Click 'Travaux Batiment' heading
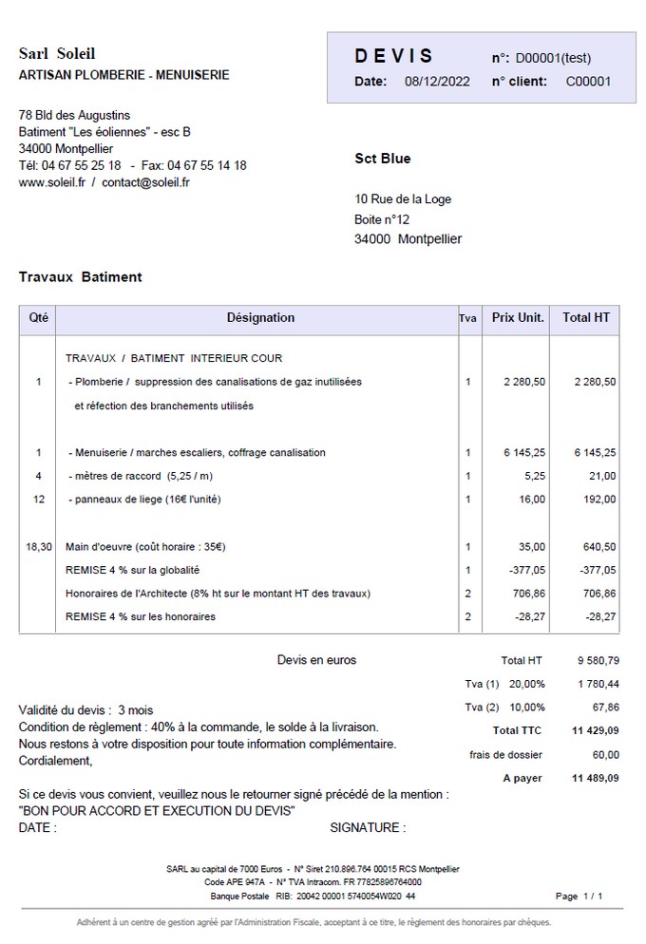Viewport: 646px width, 944px height. [80, 277]
